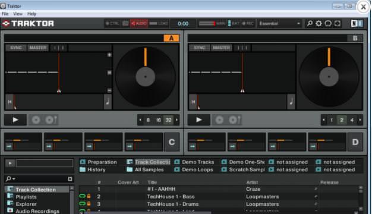The width and height of the screenshot is (372, 214).
Task: Open the View menu
Action: [x=18, y=14]
